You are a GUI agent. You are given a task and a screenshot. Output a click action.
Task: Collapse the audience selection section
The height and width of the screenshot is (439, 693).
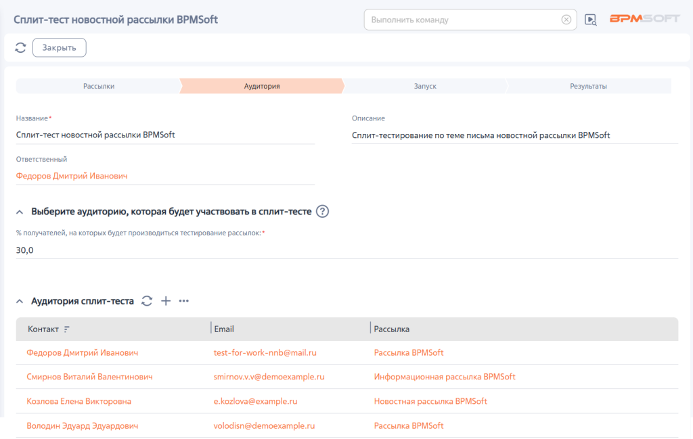tap(20, 212)
